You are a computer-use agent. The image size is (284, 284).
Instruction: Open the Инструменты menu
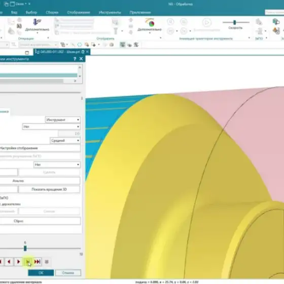[x=110, y=12]
